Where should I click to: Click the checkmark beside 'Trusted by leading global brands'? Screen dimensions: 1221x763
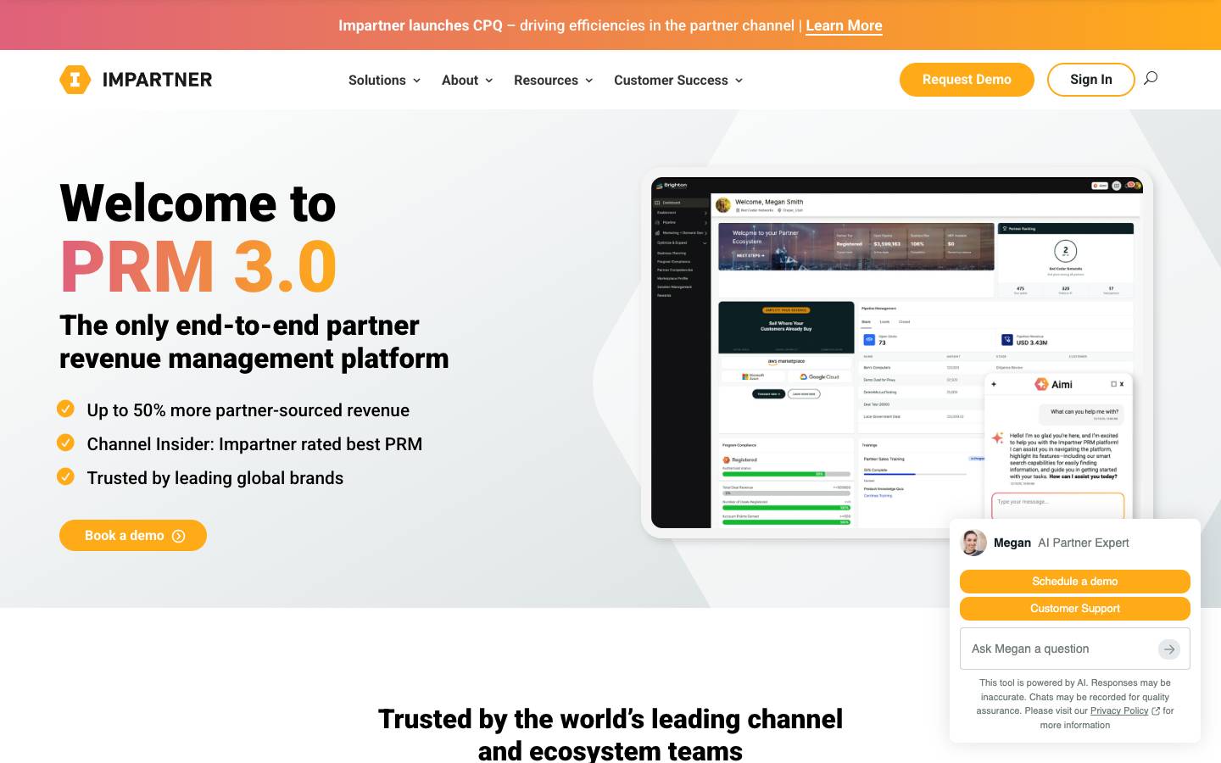tap(65, 476)
